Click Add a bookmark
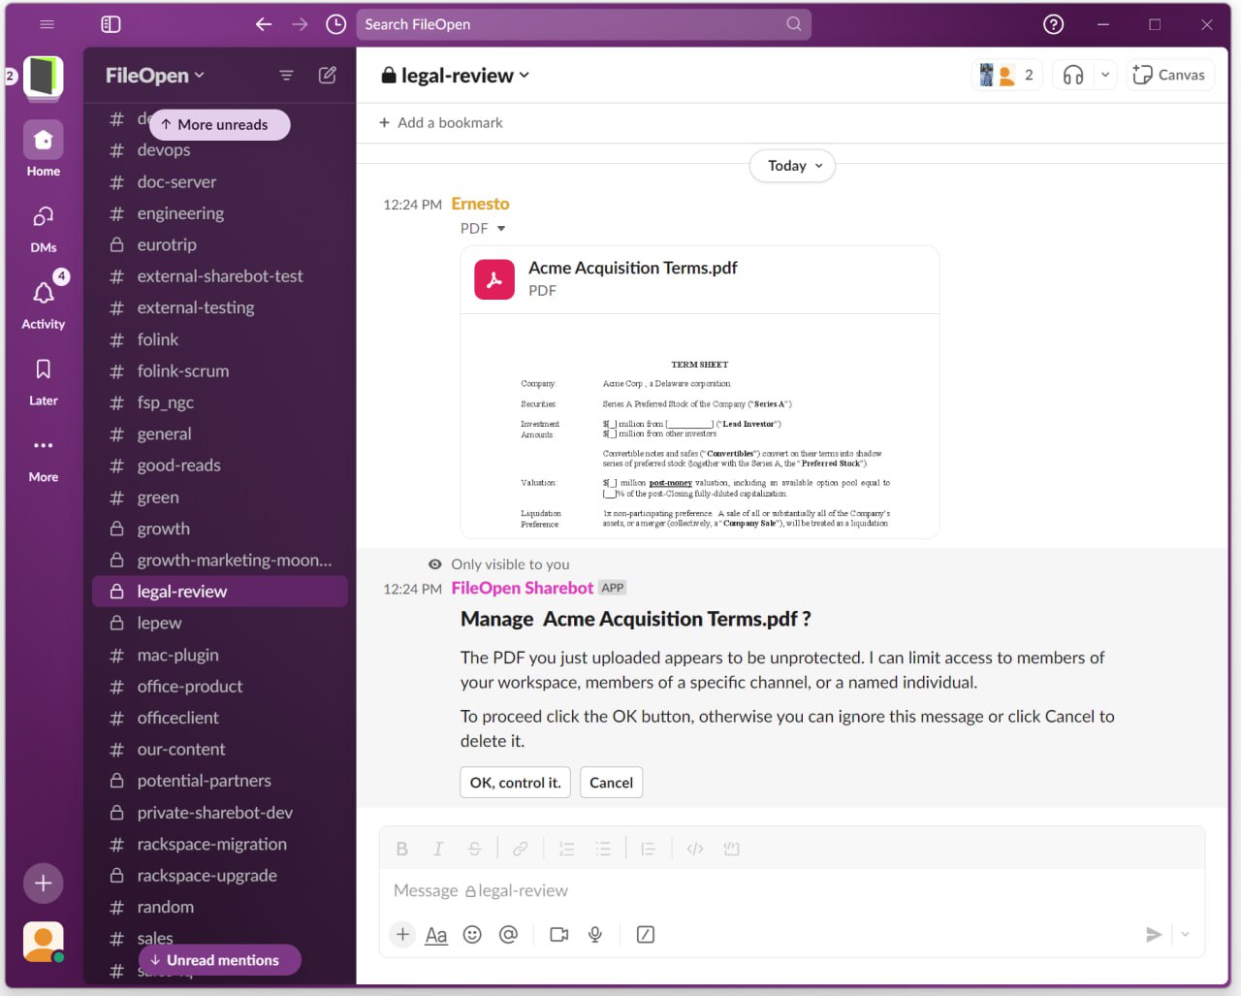The image size is (1241, 996). (441, 122)
